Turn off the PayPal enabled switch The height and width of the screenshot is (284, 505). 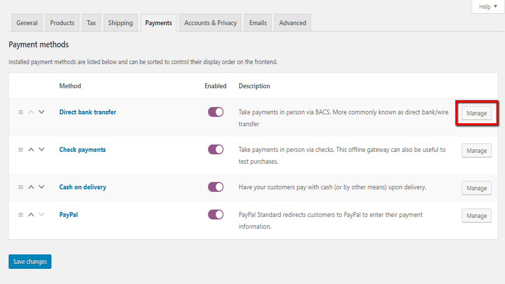(x=216, y=215)
